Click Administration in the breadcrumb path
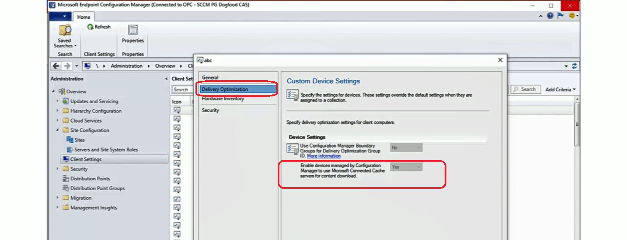The image size is (627, 240). [x=126, y=66]
